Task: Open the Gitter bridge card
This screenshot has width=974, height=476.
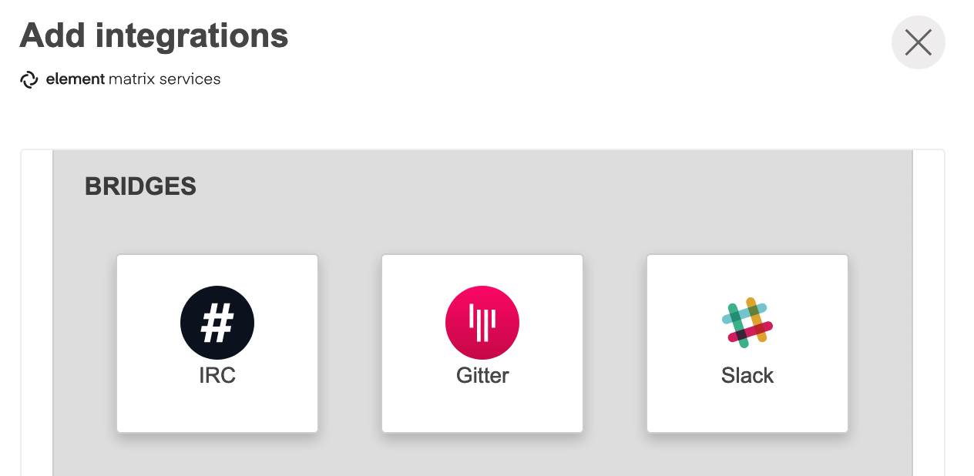Action: point(482,344)
